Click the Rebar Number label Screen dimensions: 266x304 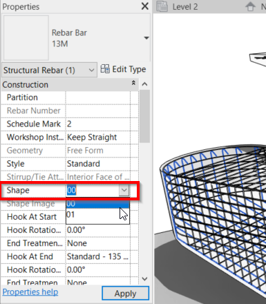(34, 111)
